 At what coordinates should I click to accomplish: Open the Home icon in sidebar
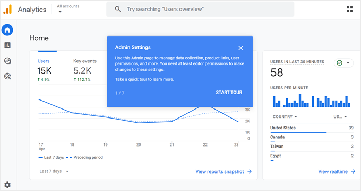coord(7,30)
